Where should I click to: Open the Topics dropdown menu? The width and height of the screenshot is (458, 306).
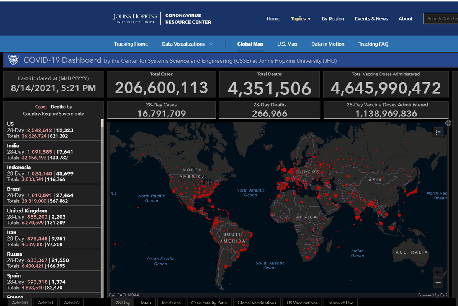click(301, 19)
